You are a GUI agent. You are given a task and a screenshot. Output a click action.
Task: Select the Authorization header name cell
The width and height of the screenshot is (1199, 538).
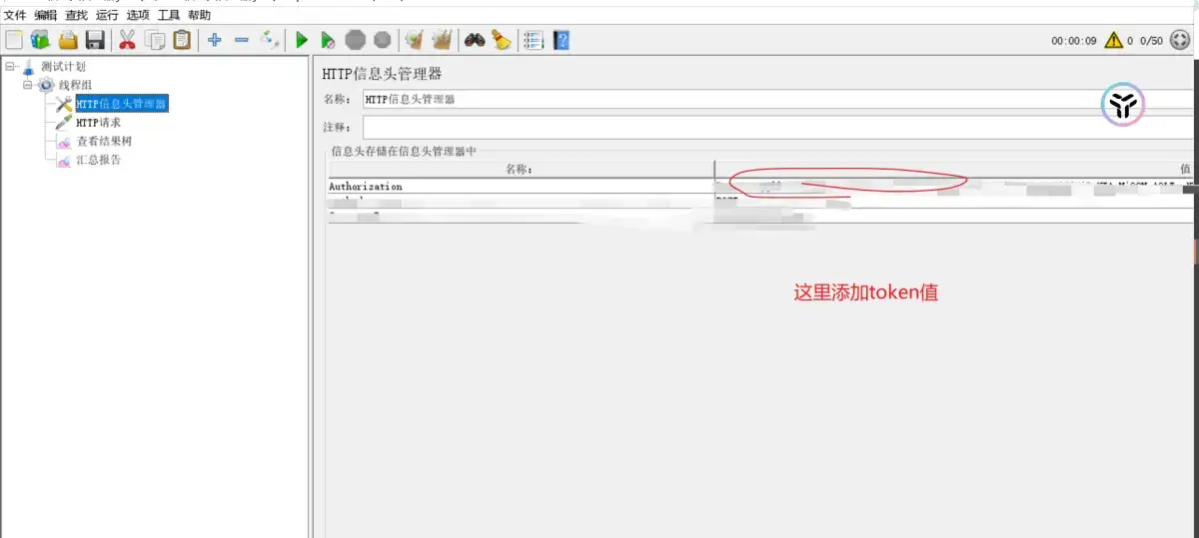(520, 187)
